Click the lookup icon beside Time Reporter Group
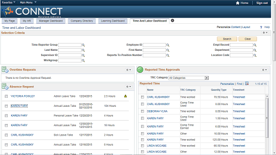The width and height of the screenshot is (276, 155). [83, 45]
